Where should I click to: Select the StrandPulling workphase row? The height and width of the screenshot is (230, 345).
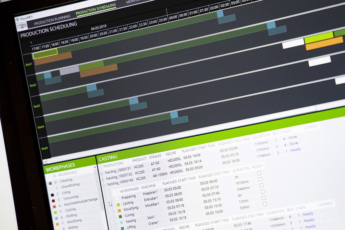70,186
